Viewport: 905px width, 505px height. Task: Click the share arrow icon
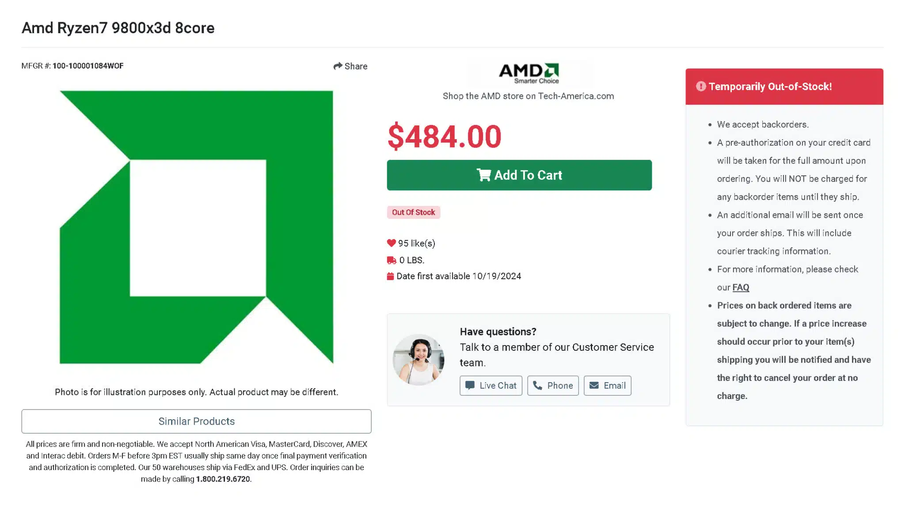pos(338,66)
